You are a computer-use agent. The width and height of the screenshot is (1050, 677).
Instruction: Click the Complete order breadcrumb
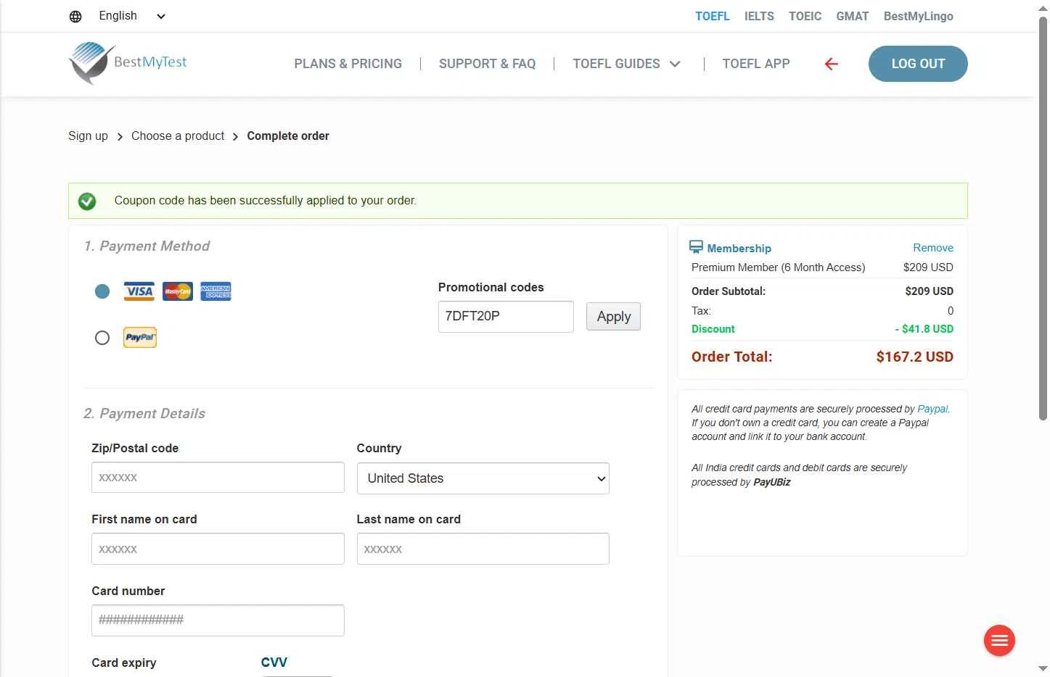(288, 136)
